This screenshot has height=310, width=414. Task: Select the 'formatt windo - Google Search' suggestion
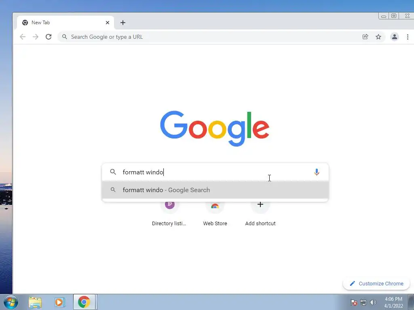pyautogui.click(x=215, y=190)
